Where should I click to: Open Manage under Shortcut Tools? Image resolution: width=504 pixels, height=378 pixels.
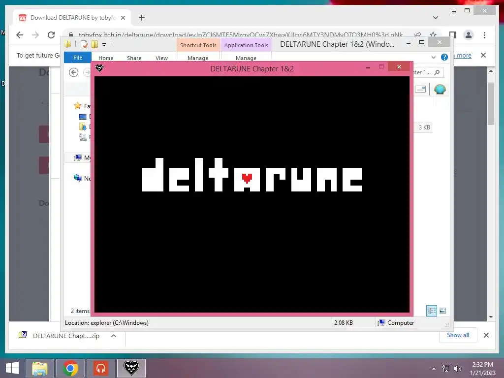coord(198,58)
